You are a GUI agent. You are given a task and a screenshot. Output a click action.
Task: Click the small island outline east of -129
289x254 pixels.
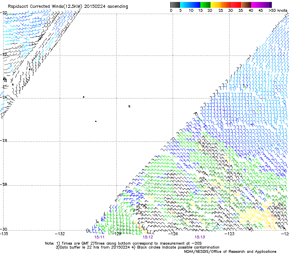click(x=129, y=106)
